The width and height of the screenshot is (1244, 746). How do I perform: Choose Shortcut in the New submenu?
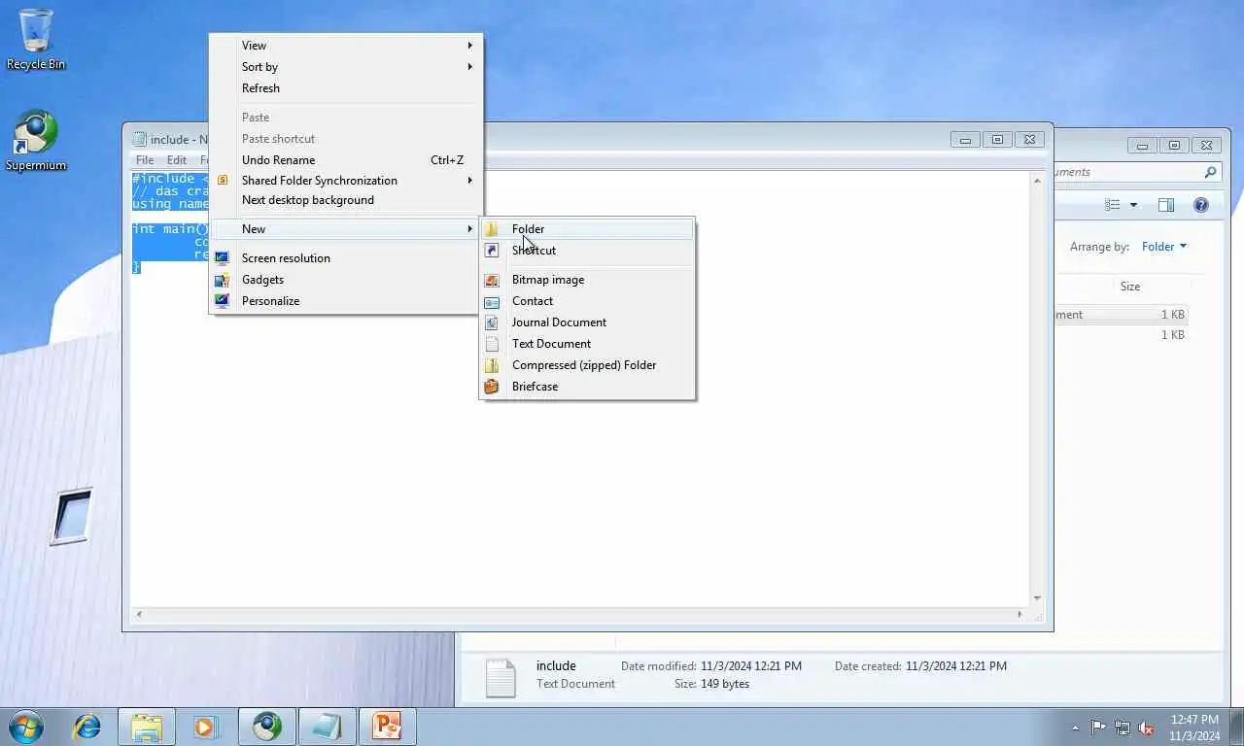coord(587,251)
